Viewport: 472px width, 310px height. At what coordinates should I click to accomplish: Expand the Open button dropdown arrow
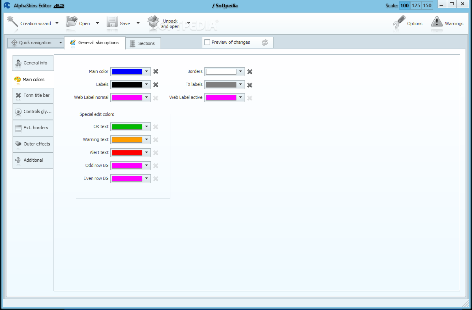click(97, 23)
